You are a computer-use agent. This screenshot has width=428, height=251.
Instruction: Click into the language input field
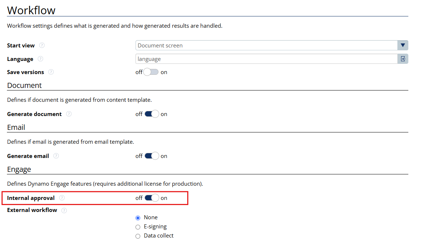[x=267, y=59]
